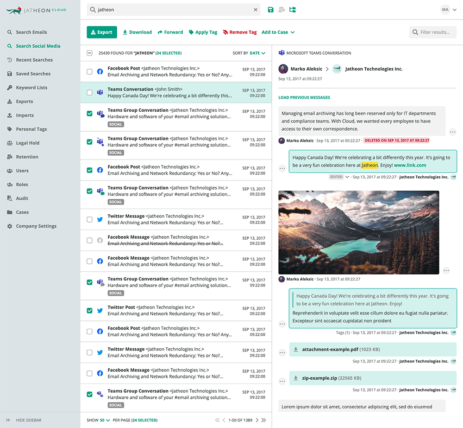Click the 'DELETED ON SEP 13, 2017' badge
This screenshot has height=428, width=463.
(x=397, y=141)
